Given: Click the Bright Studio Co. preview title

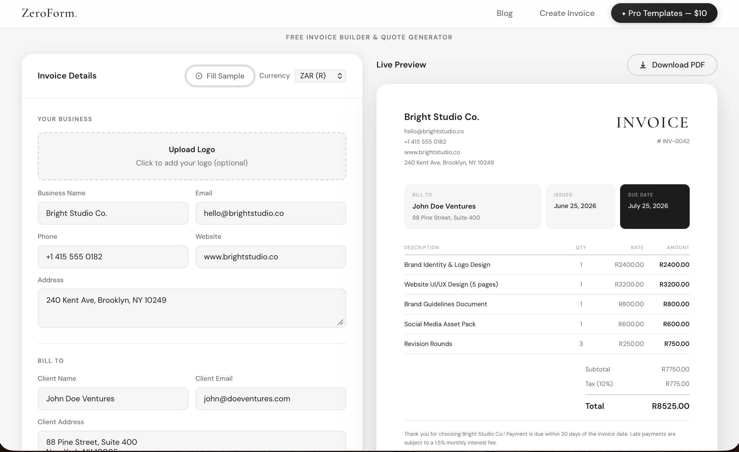Looking at the screenshot, I should coord(441,117).
